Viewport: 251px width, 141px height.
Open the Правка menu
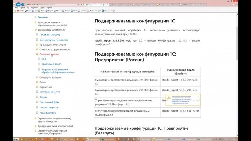click(22, 8)
